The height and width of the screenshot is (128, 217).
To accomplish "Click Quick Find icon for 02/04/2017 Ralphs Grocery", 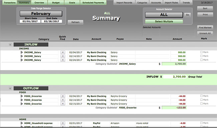I will coord(63,96).
